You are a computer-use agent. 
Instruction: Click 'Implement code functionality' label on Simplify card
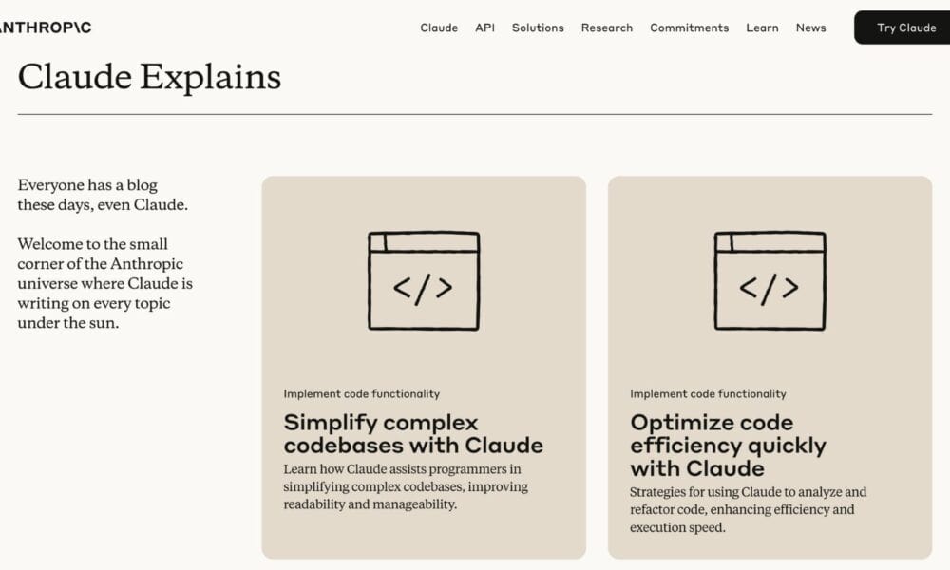362,393
